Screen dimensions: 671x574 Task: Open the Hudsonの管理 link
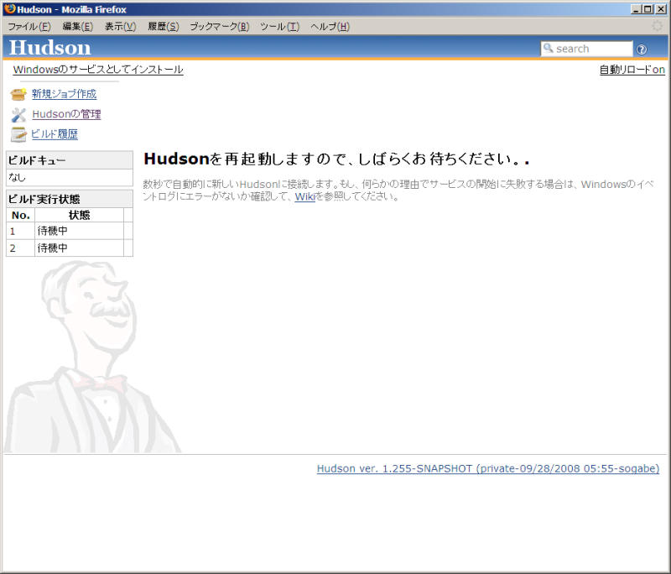point(67,114)
